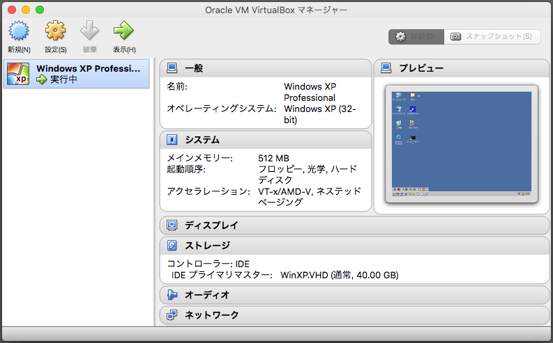Viewport: 553px width, 343px height.
Task: Expand the オーディオ section
Action: pos(354,295)
